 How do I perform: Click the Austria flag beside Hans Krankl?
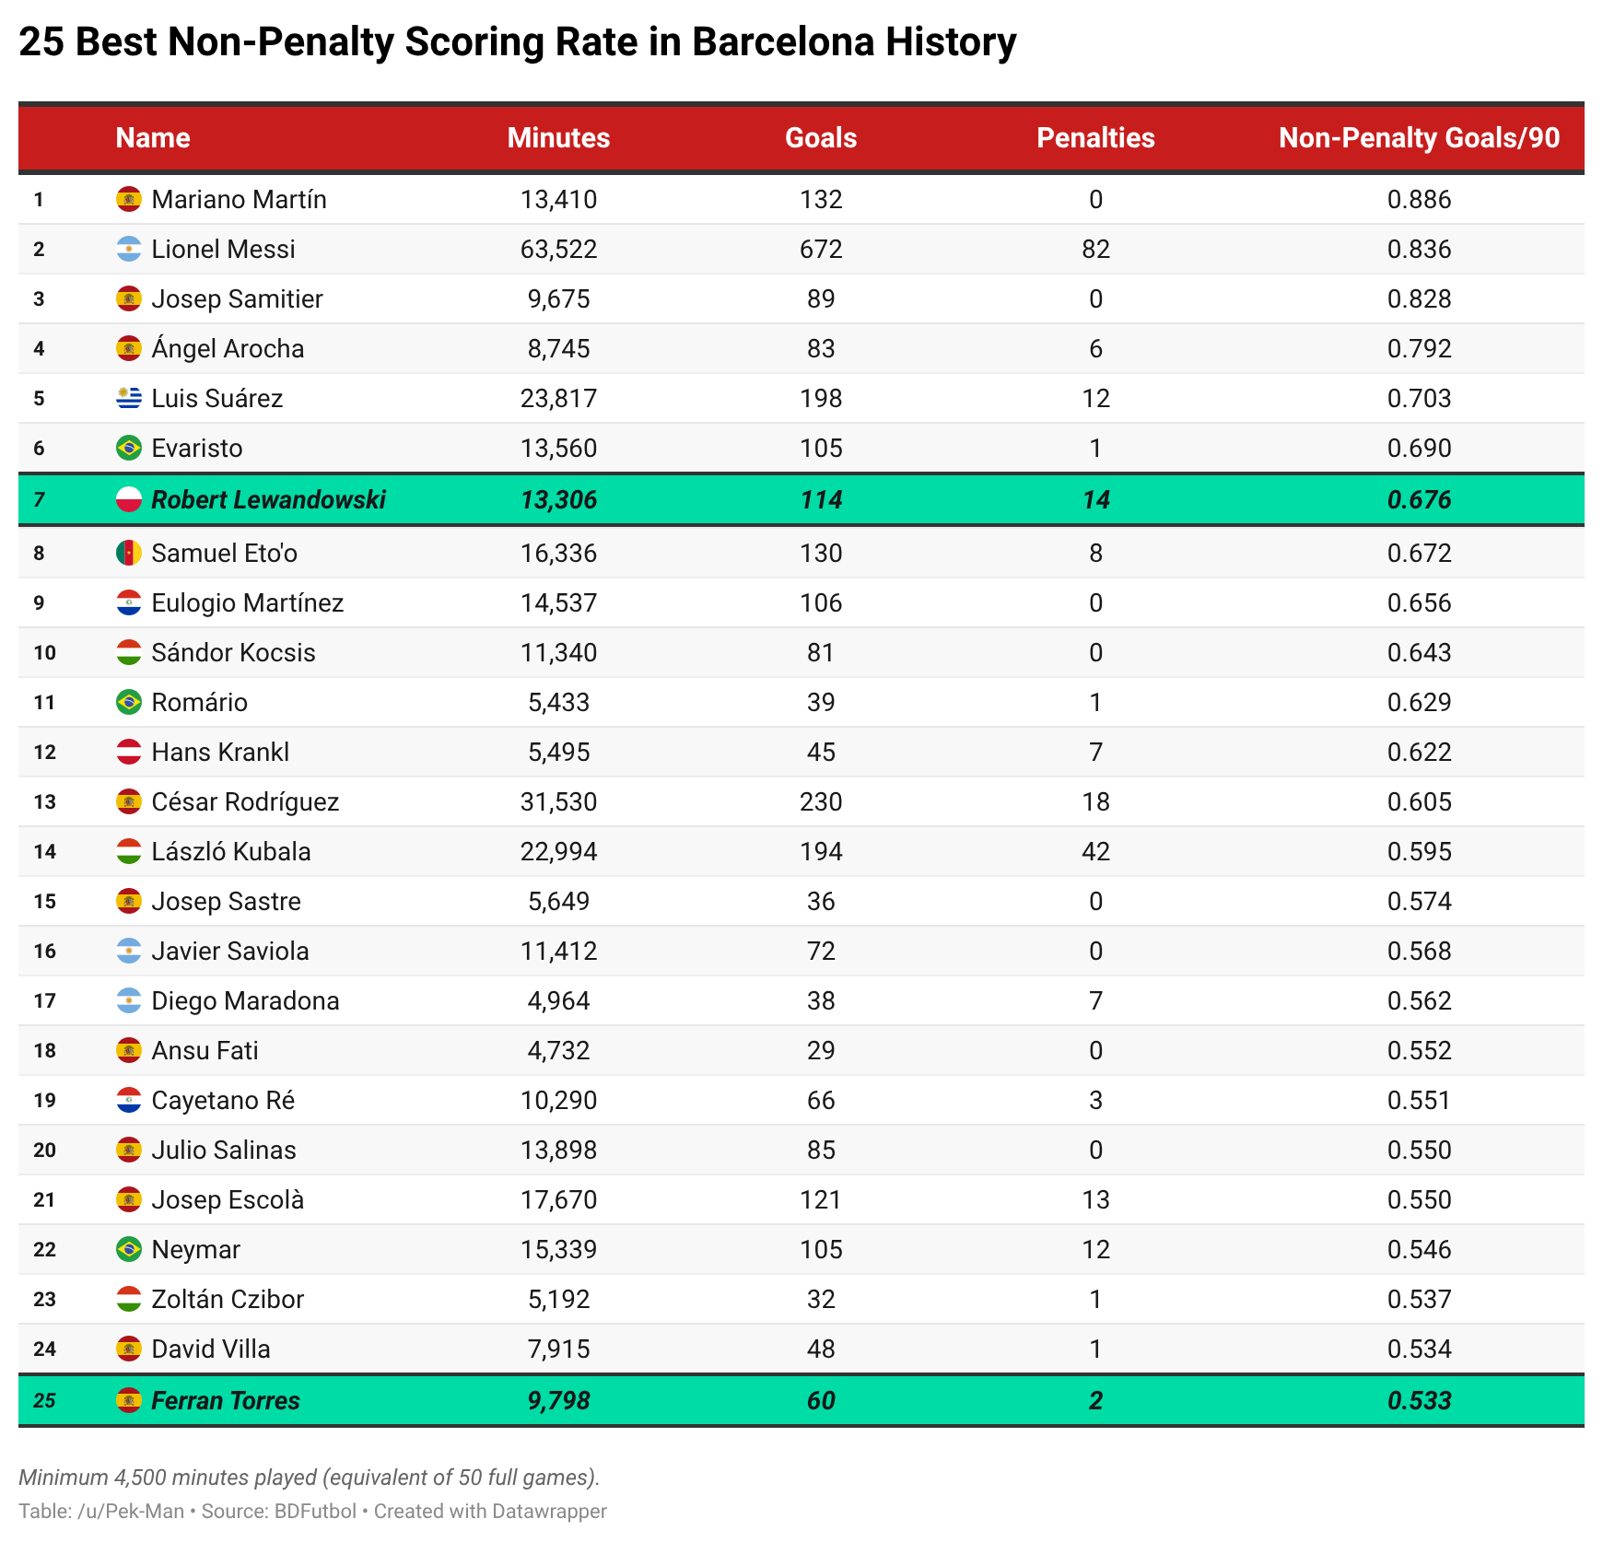128,752
